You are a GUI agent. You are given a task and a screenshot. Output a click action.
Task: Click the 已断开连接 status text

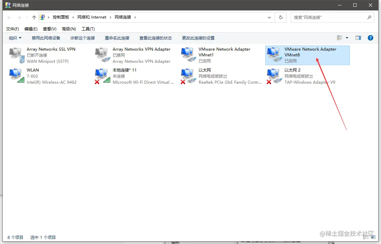point(37,55)
